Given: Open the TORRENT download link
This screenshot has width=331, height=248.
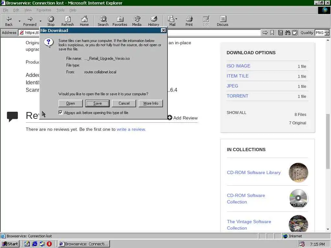Looking at the screenshot, I should coord(237,96).
